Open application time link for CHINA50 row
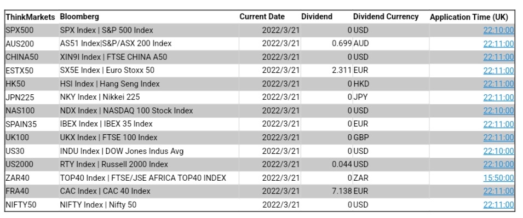 coord(499,57)
